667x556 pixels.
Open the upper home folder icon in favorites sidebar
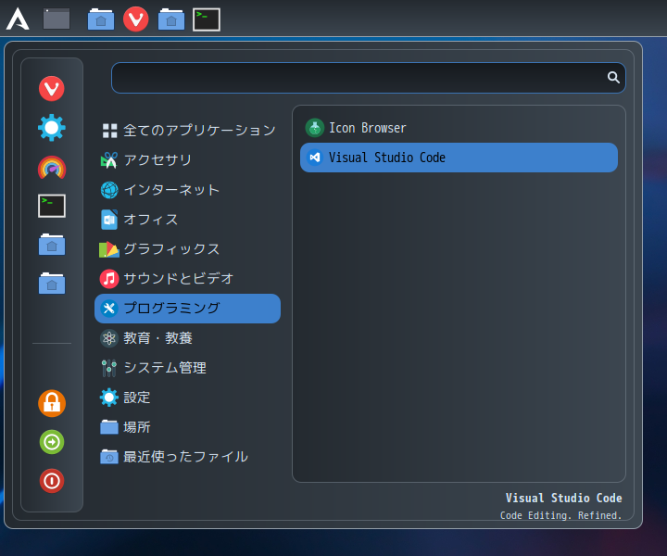52,245
